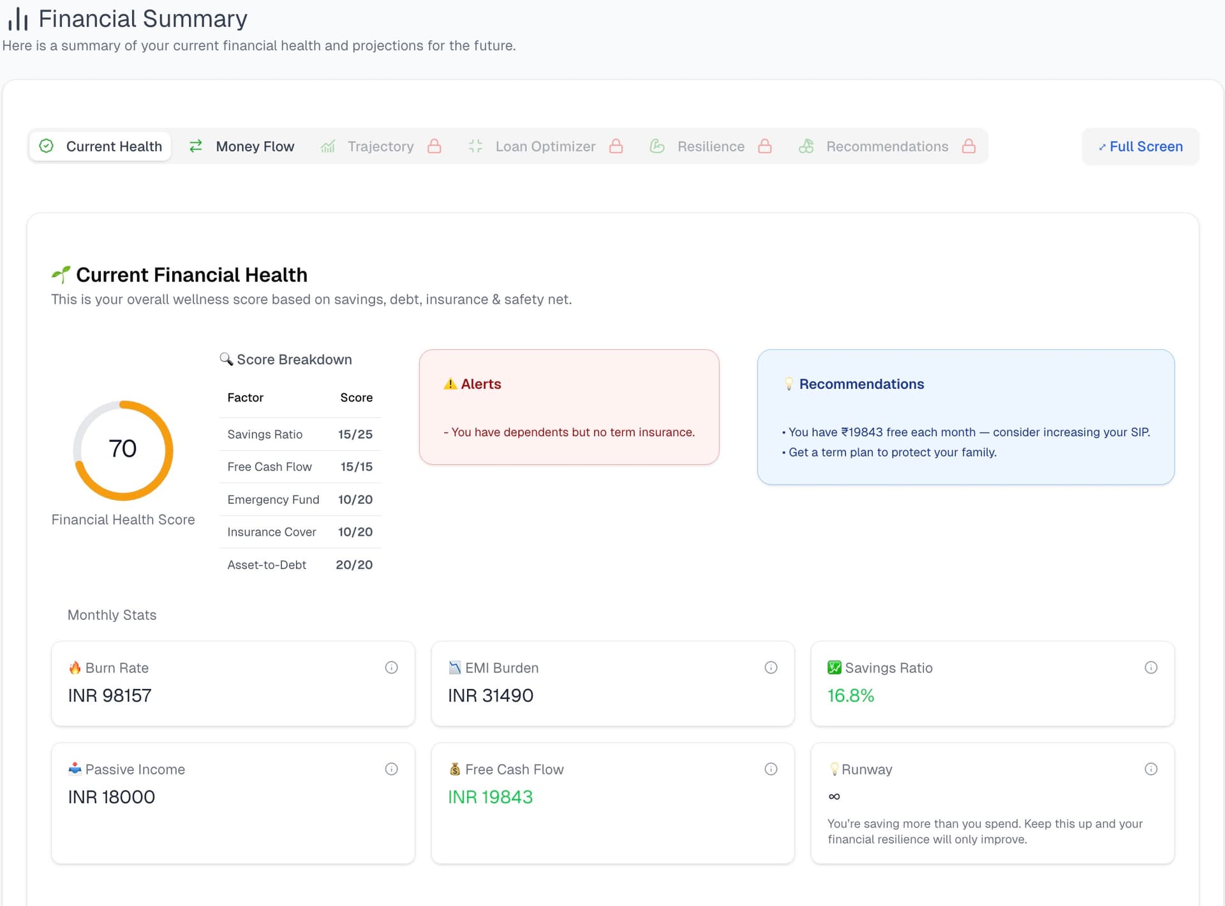Click the Free Cash Flow 15/15 score
1225x906 pixels.
point(357,467)
